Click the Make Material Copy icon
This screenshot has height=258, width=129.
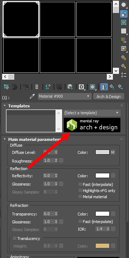[x=48, y=86]
